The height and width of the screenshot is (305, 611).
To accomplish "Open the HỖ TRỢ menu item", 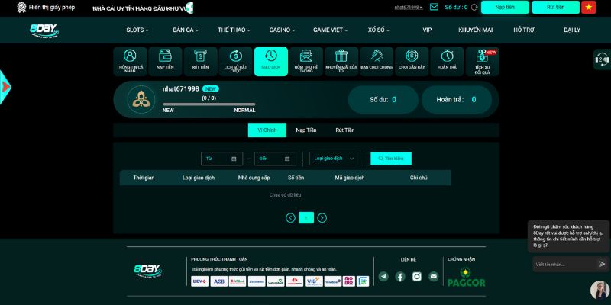I will 524,30.
